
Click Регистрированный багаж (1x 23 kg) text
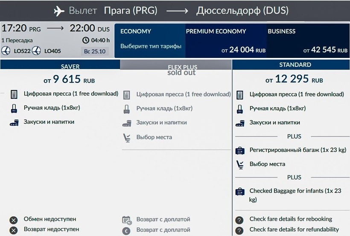[x=298, y=150]
